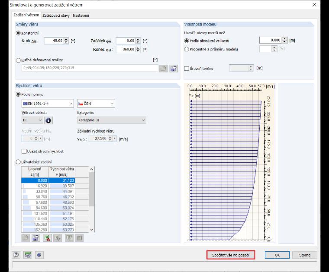Click spinner of absolute opening size field
Screen dimensions: 329x272
[x=284, y=40]
